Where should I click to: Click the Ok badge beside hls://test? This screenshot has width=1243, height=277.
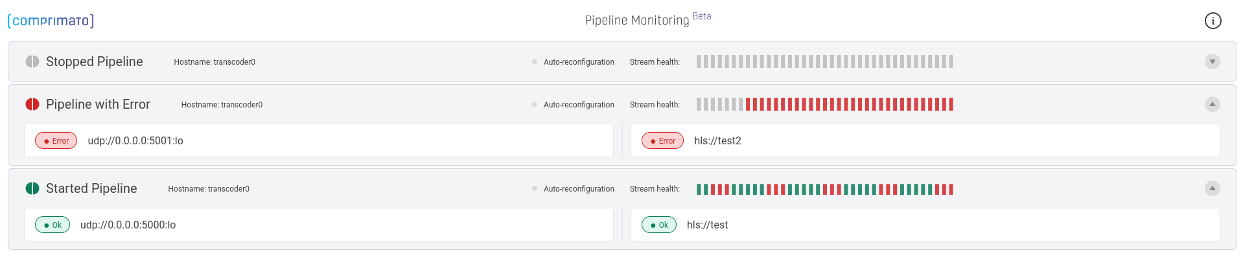(659, 225)
